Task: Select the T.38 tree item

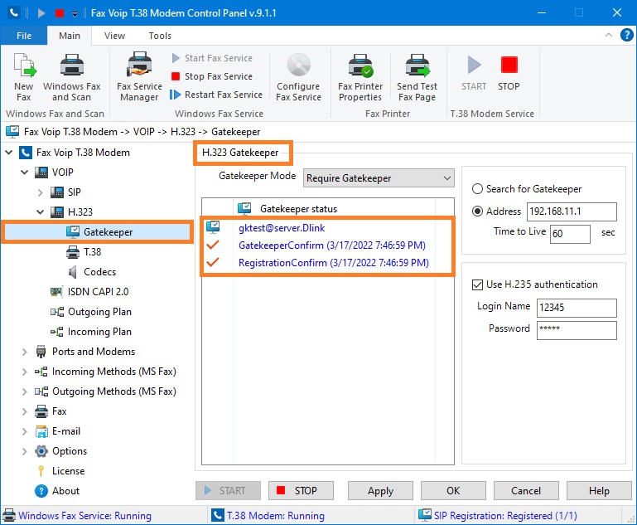Action: [84, 252]
